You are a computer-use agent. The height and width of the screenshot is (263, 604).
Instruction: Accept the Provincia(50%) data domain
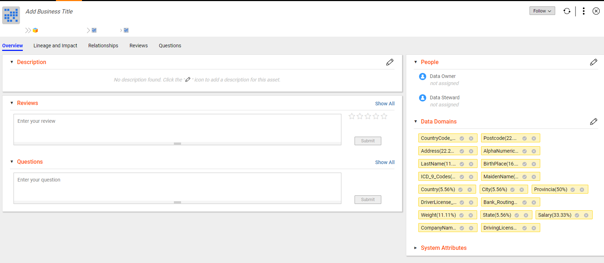[573, 190]
